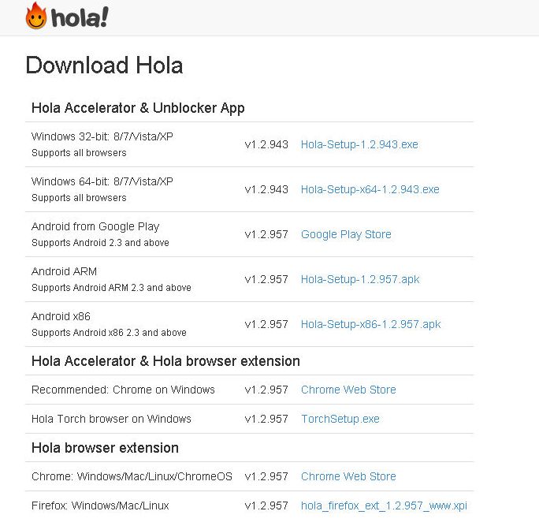Click the Hola browser extension section heading
This screenshot has width=539, height=526.
(x=105, y=448)
